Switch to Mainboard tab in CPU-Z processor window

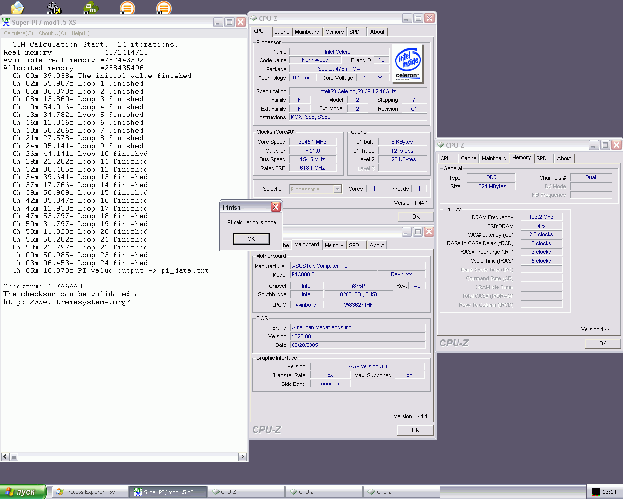click(307, 32)
